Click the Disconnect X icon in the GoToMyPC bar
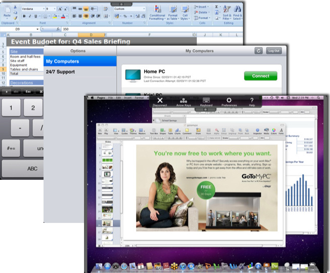 160,100
